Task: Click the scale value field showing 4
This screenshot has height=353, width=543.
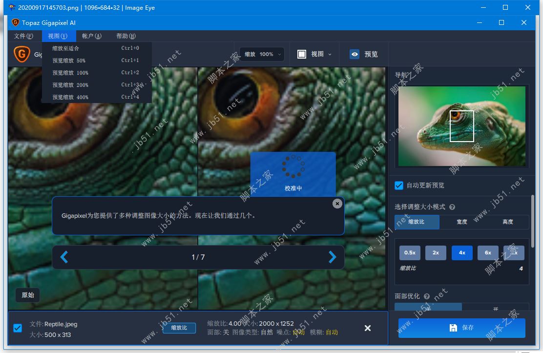Action: coord(521,269)
